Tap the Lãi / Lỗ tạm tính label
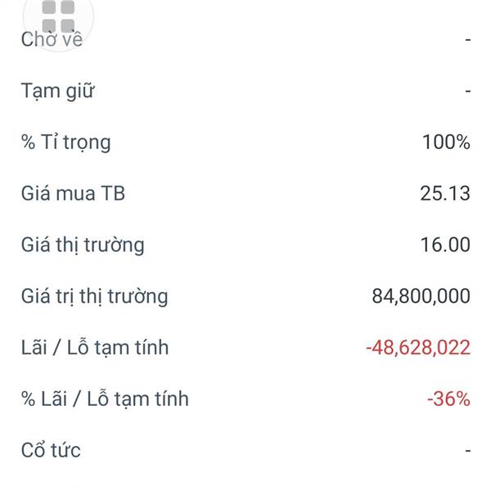491x491 pixels. (95, 348)
